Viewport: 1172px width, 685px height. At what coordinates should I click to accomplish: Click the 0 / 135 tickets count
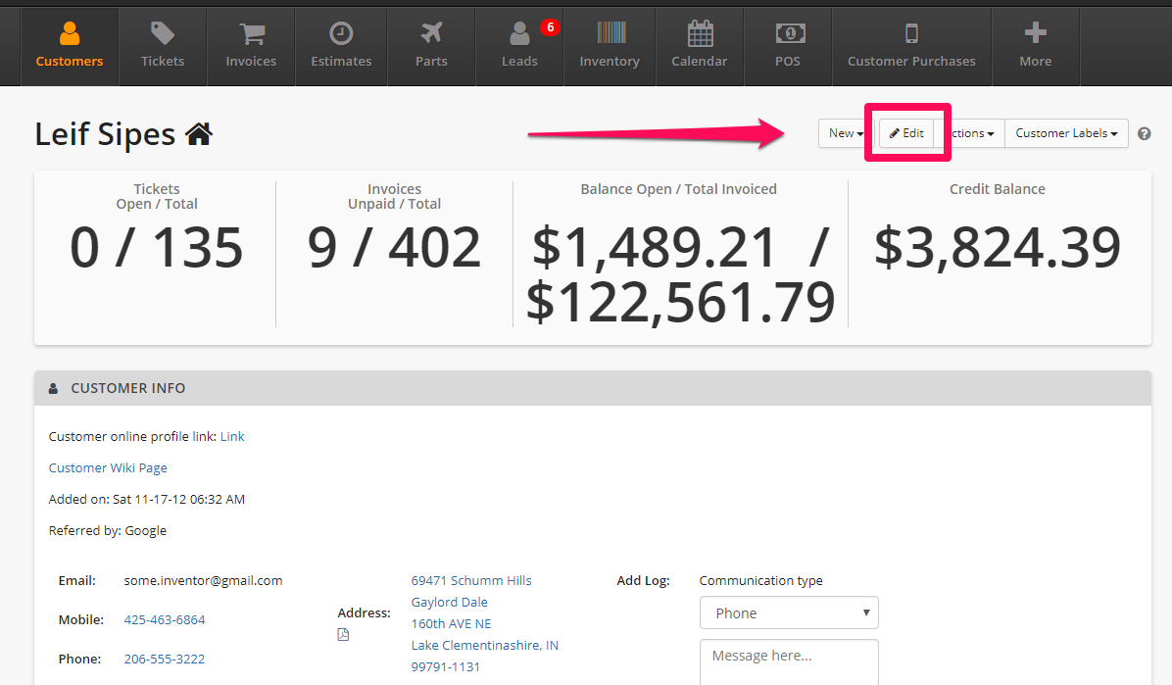tap(156, 248)
